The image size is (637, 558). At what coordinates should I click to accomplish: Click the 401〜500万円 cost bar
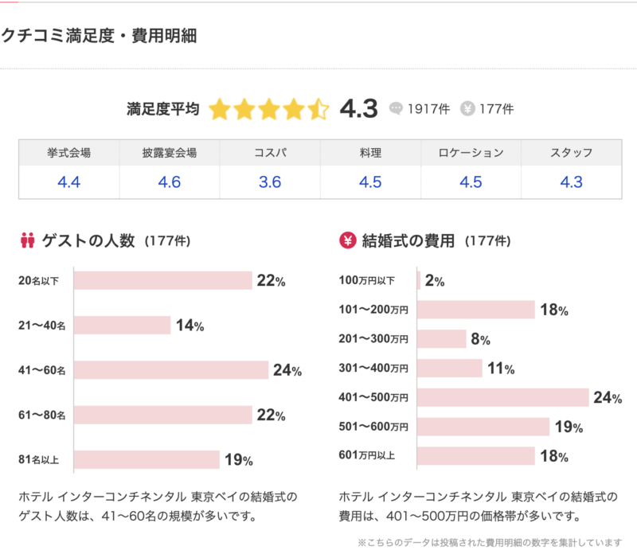[x=502, y=398]
